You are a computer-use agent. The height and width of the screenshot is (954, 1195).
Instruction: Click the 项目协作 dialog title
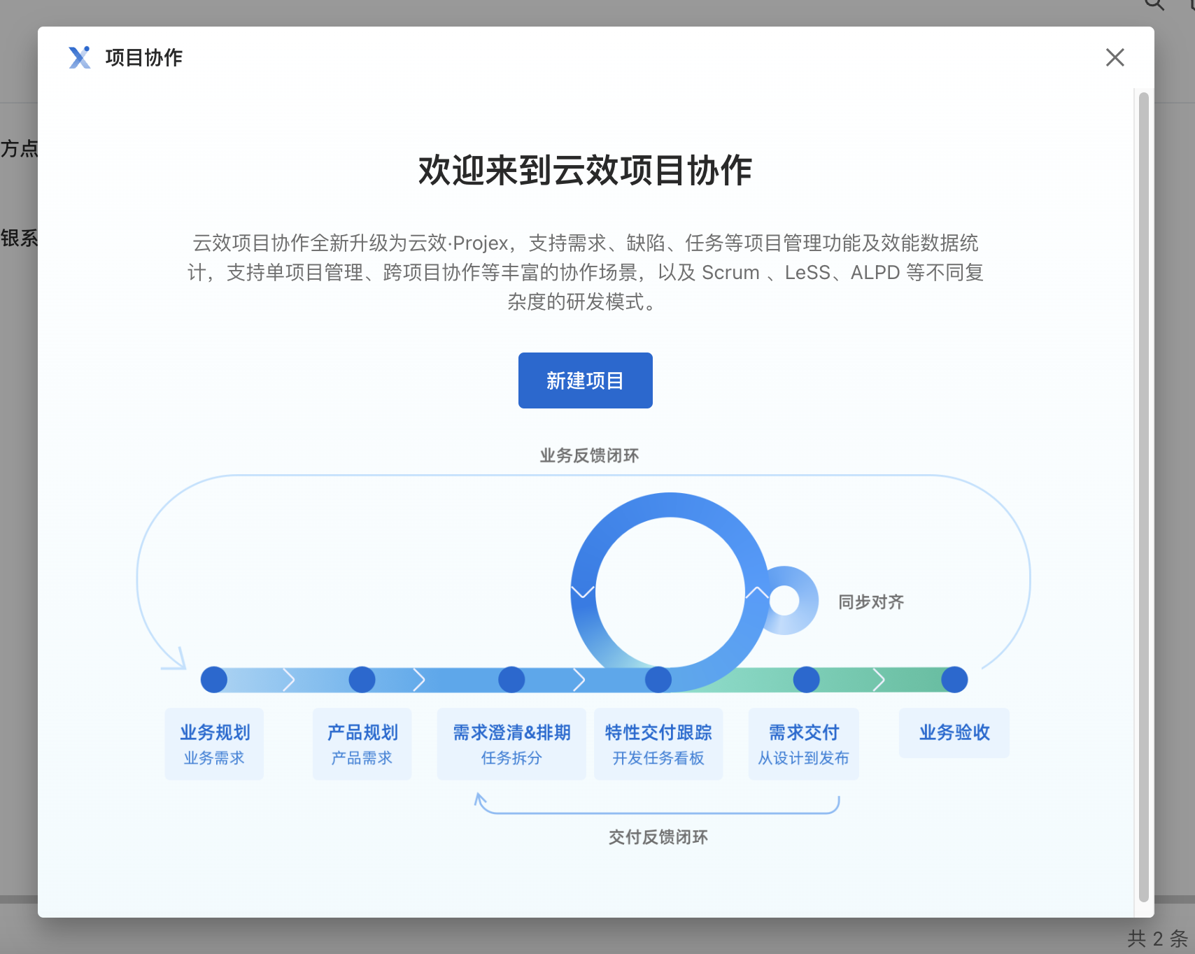(x=144, y=57)
